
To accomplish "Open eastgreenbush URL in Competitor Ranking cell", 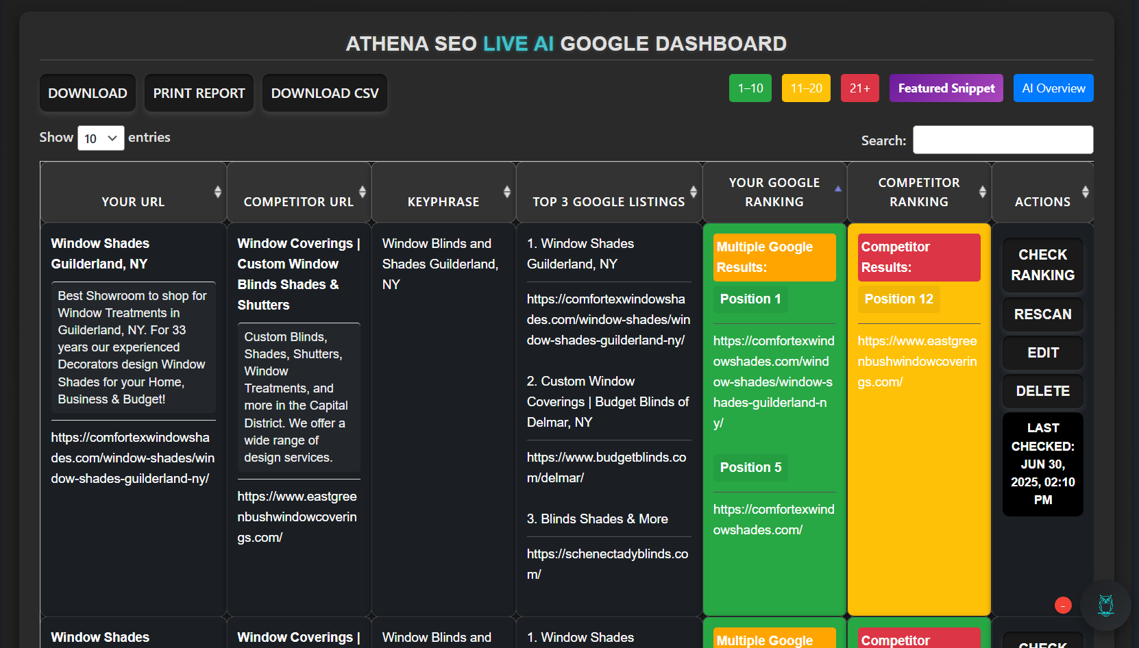I will 918,362.
